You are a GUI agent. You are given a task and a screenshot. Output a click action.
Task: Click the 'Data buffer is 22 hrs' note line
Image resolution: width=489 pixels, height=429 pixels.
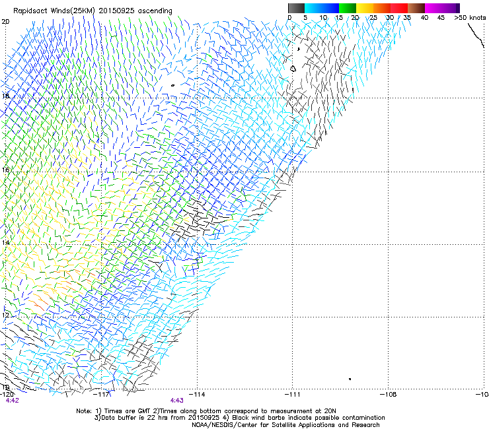239,418
